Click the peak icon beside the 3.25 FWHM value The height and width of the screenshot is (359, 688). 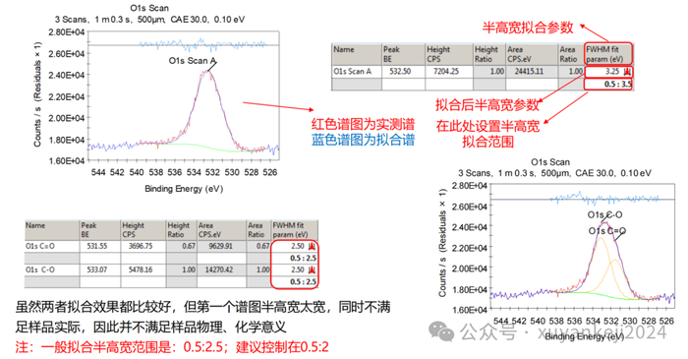627,72
